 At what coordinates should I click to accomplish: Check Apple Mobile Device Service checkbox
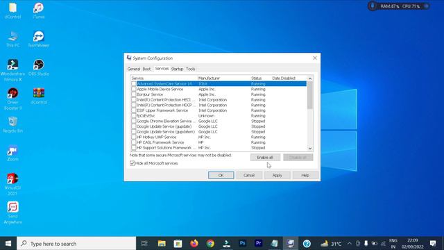(134, 89)
